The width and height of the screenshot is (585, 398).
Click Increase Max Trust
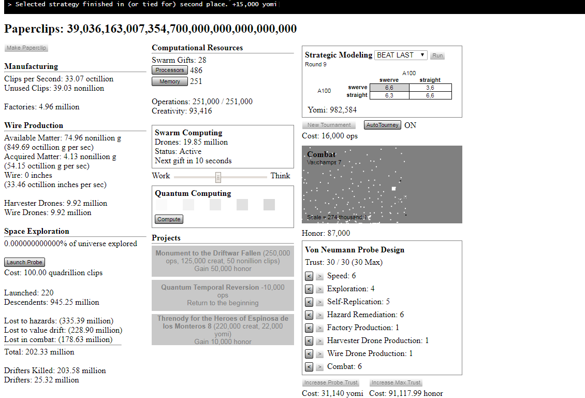point(396,382)
